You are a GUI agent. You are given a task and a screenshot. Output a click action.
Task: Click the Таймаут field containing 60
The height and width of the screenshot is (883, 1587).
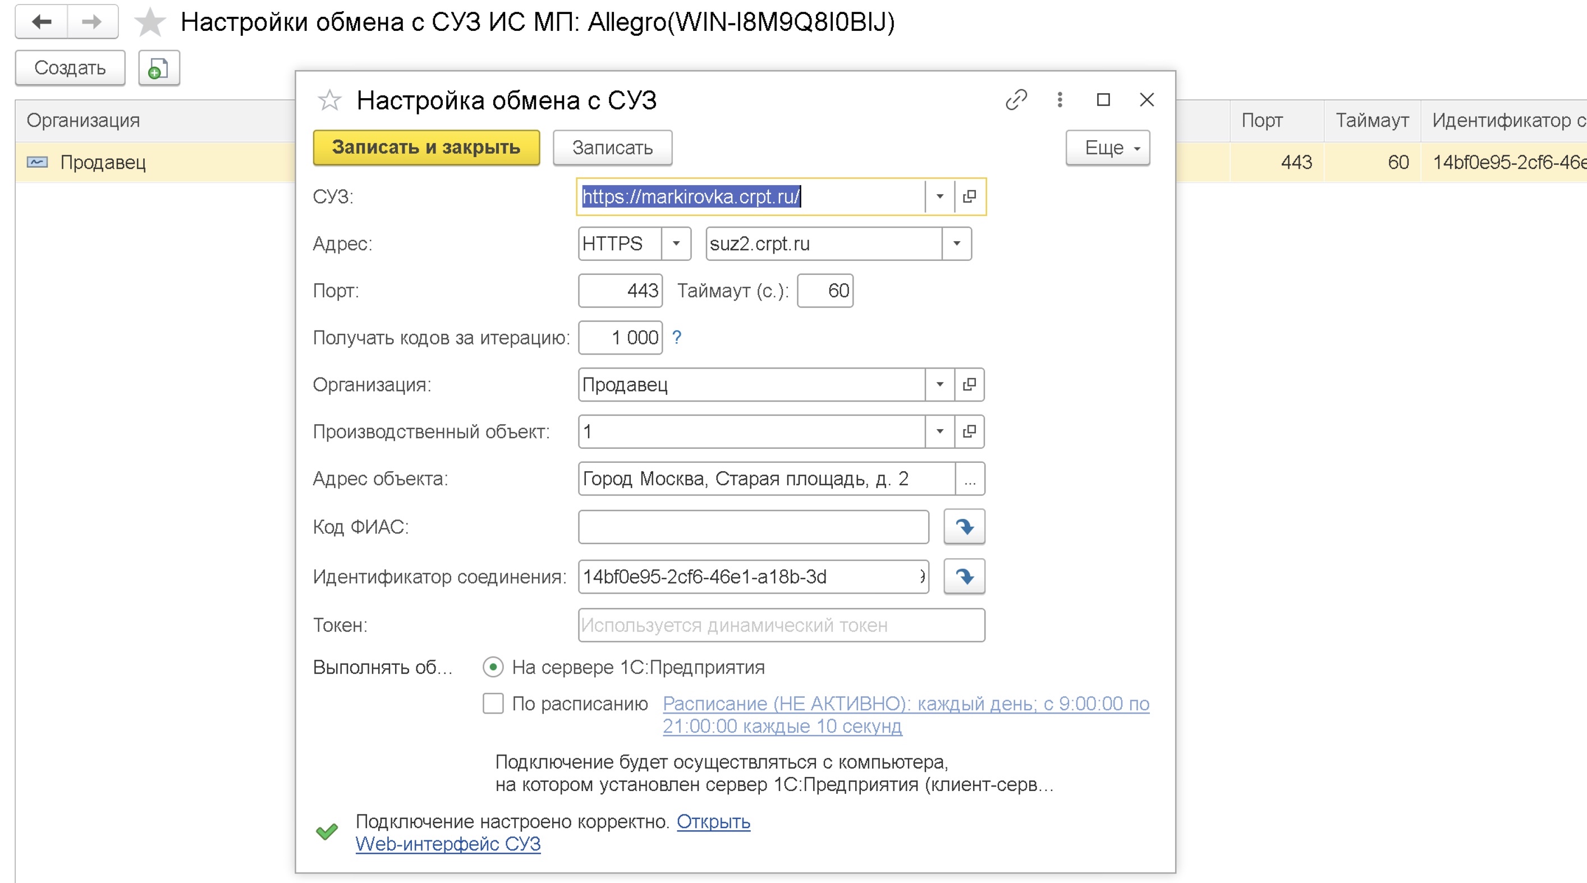click(825, 290)
